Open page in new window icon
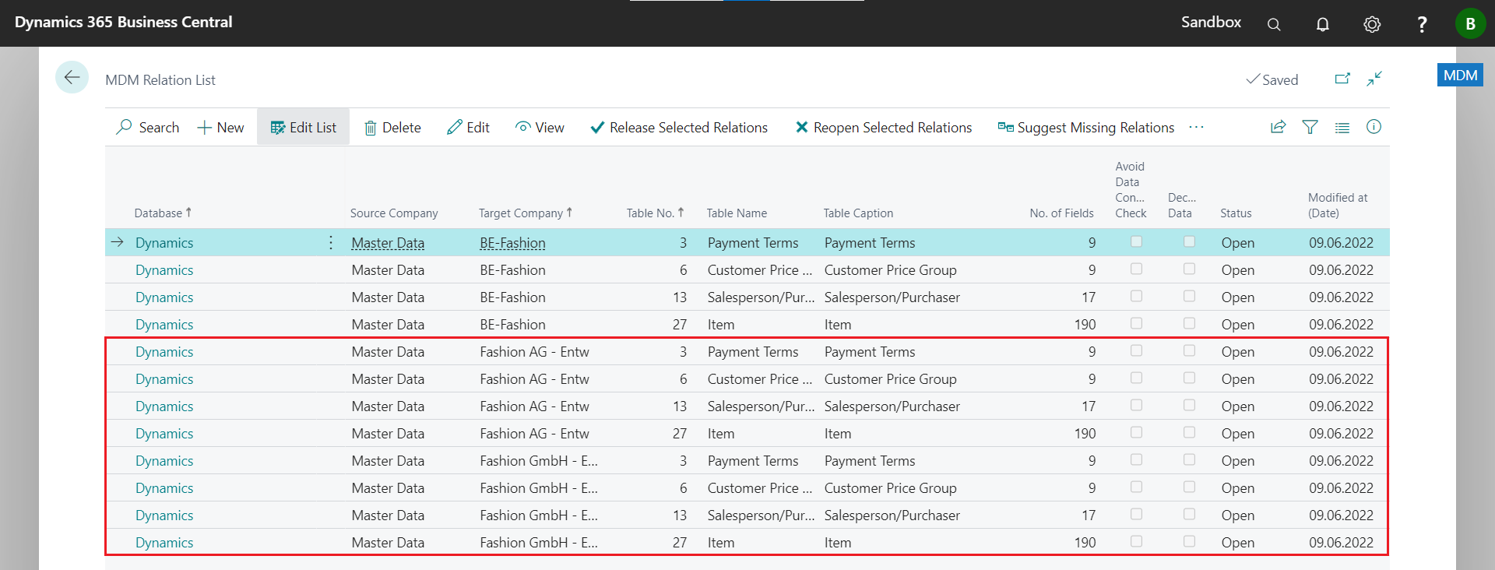 click(1342, 79)
